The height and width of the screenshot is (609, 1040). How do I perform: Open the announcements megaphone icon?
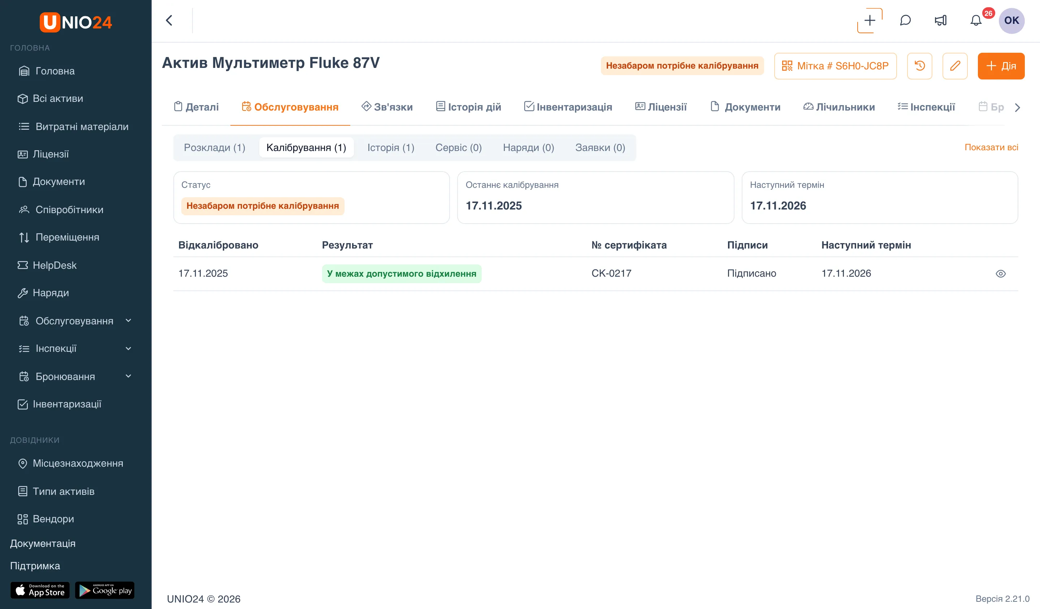point(941,20)
